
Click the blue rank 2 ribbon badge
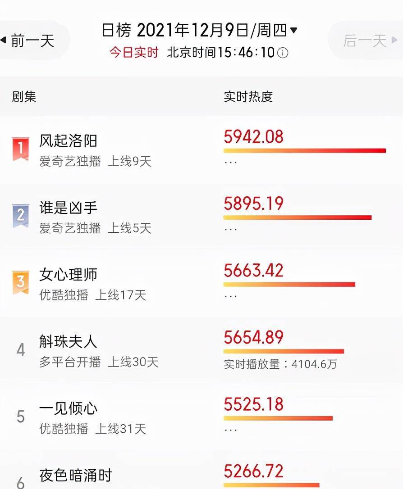click(20, 216)
